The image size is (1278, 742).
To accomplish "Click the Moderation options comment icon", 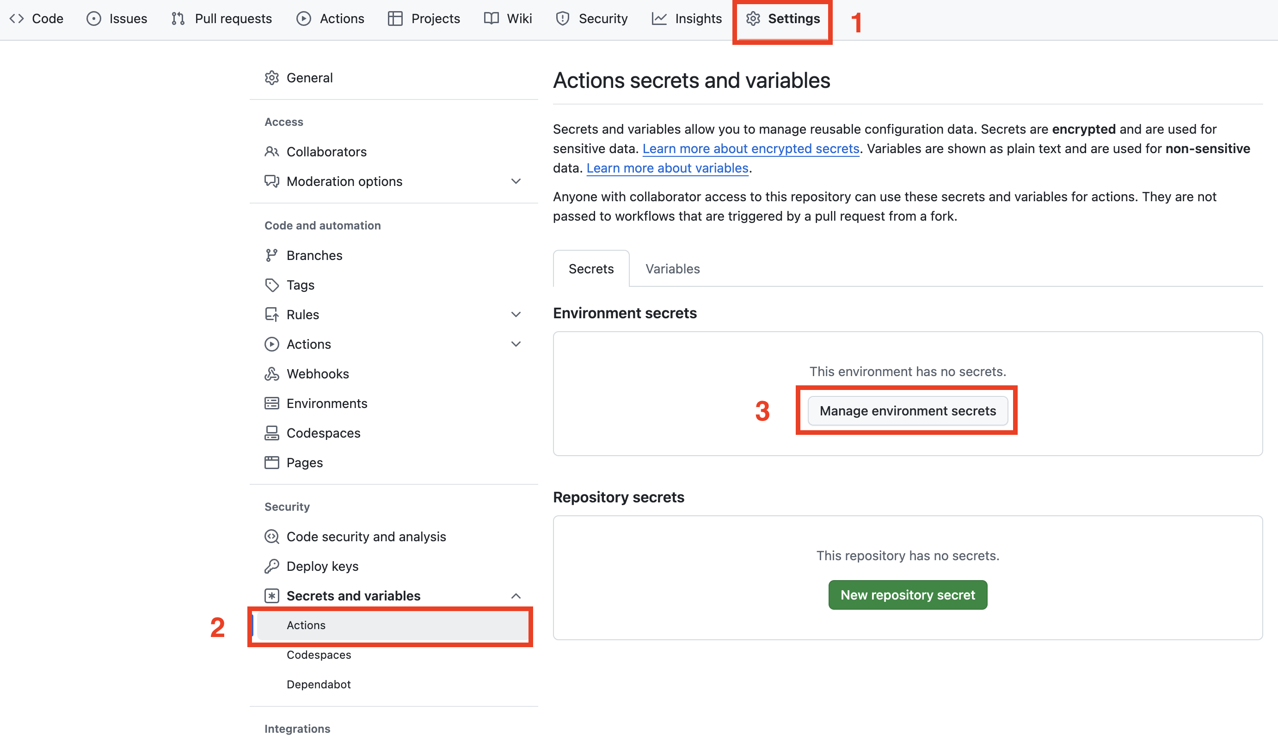I will tap(272, 181).
